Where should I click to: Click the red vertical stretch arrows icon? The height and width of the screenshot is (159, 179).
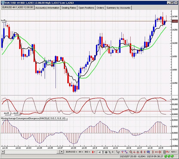(x=153, y=152)
